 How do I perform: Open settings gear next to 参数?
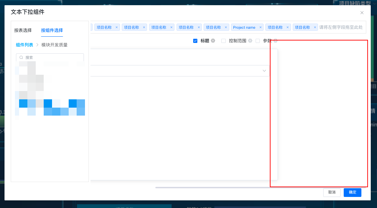pos(275,41)
